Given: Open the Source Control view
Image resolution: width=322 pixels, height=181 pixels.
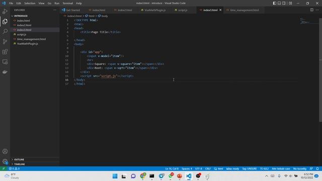Looking at the screenshot, I should pyautogui.click(x=5, y=41).
